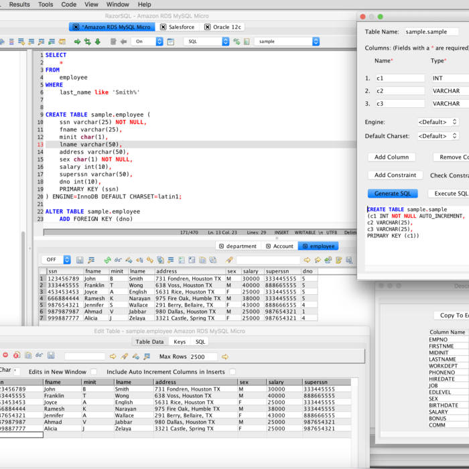Viewport: 469px width, 469px height.
Task: Click rocket icon in Edit Table toolbar
Action: point(125,356)
